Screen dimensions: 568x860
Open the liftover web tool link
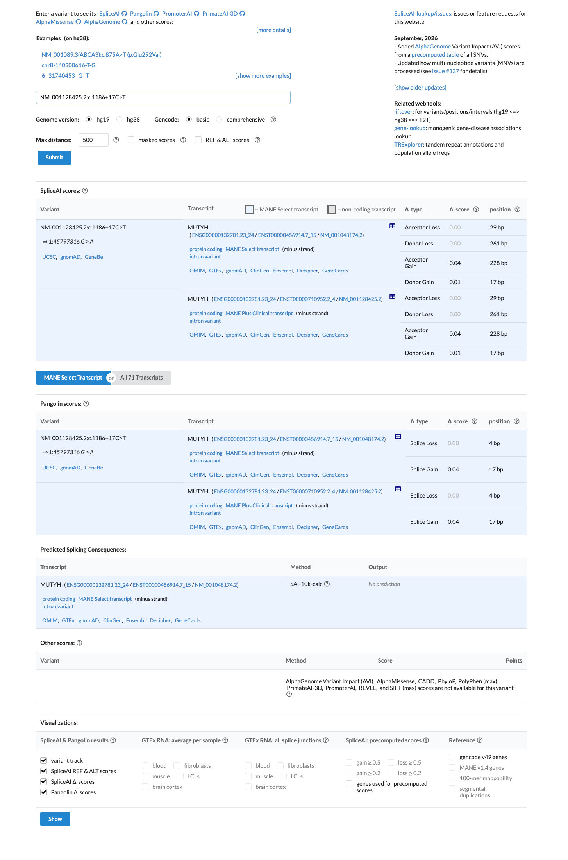pos(403,112)
